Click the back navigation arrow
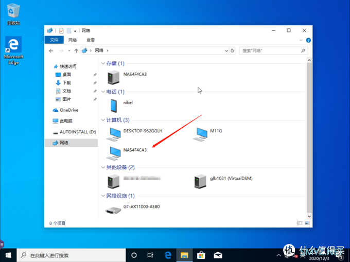Screen dimensions: 350x262 point(51,51)
